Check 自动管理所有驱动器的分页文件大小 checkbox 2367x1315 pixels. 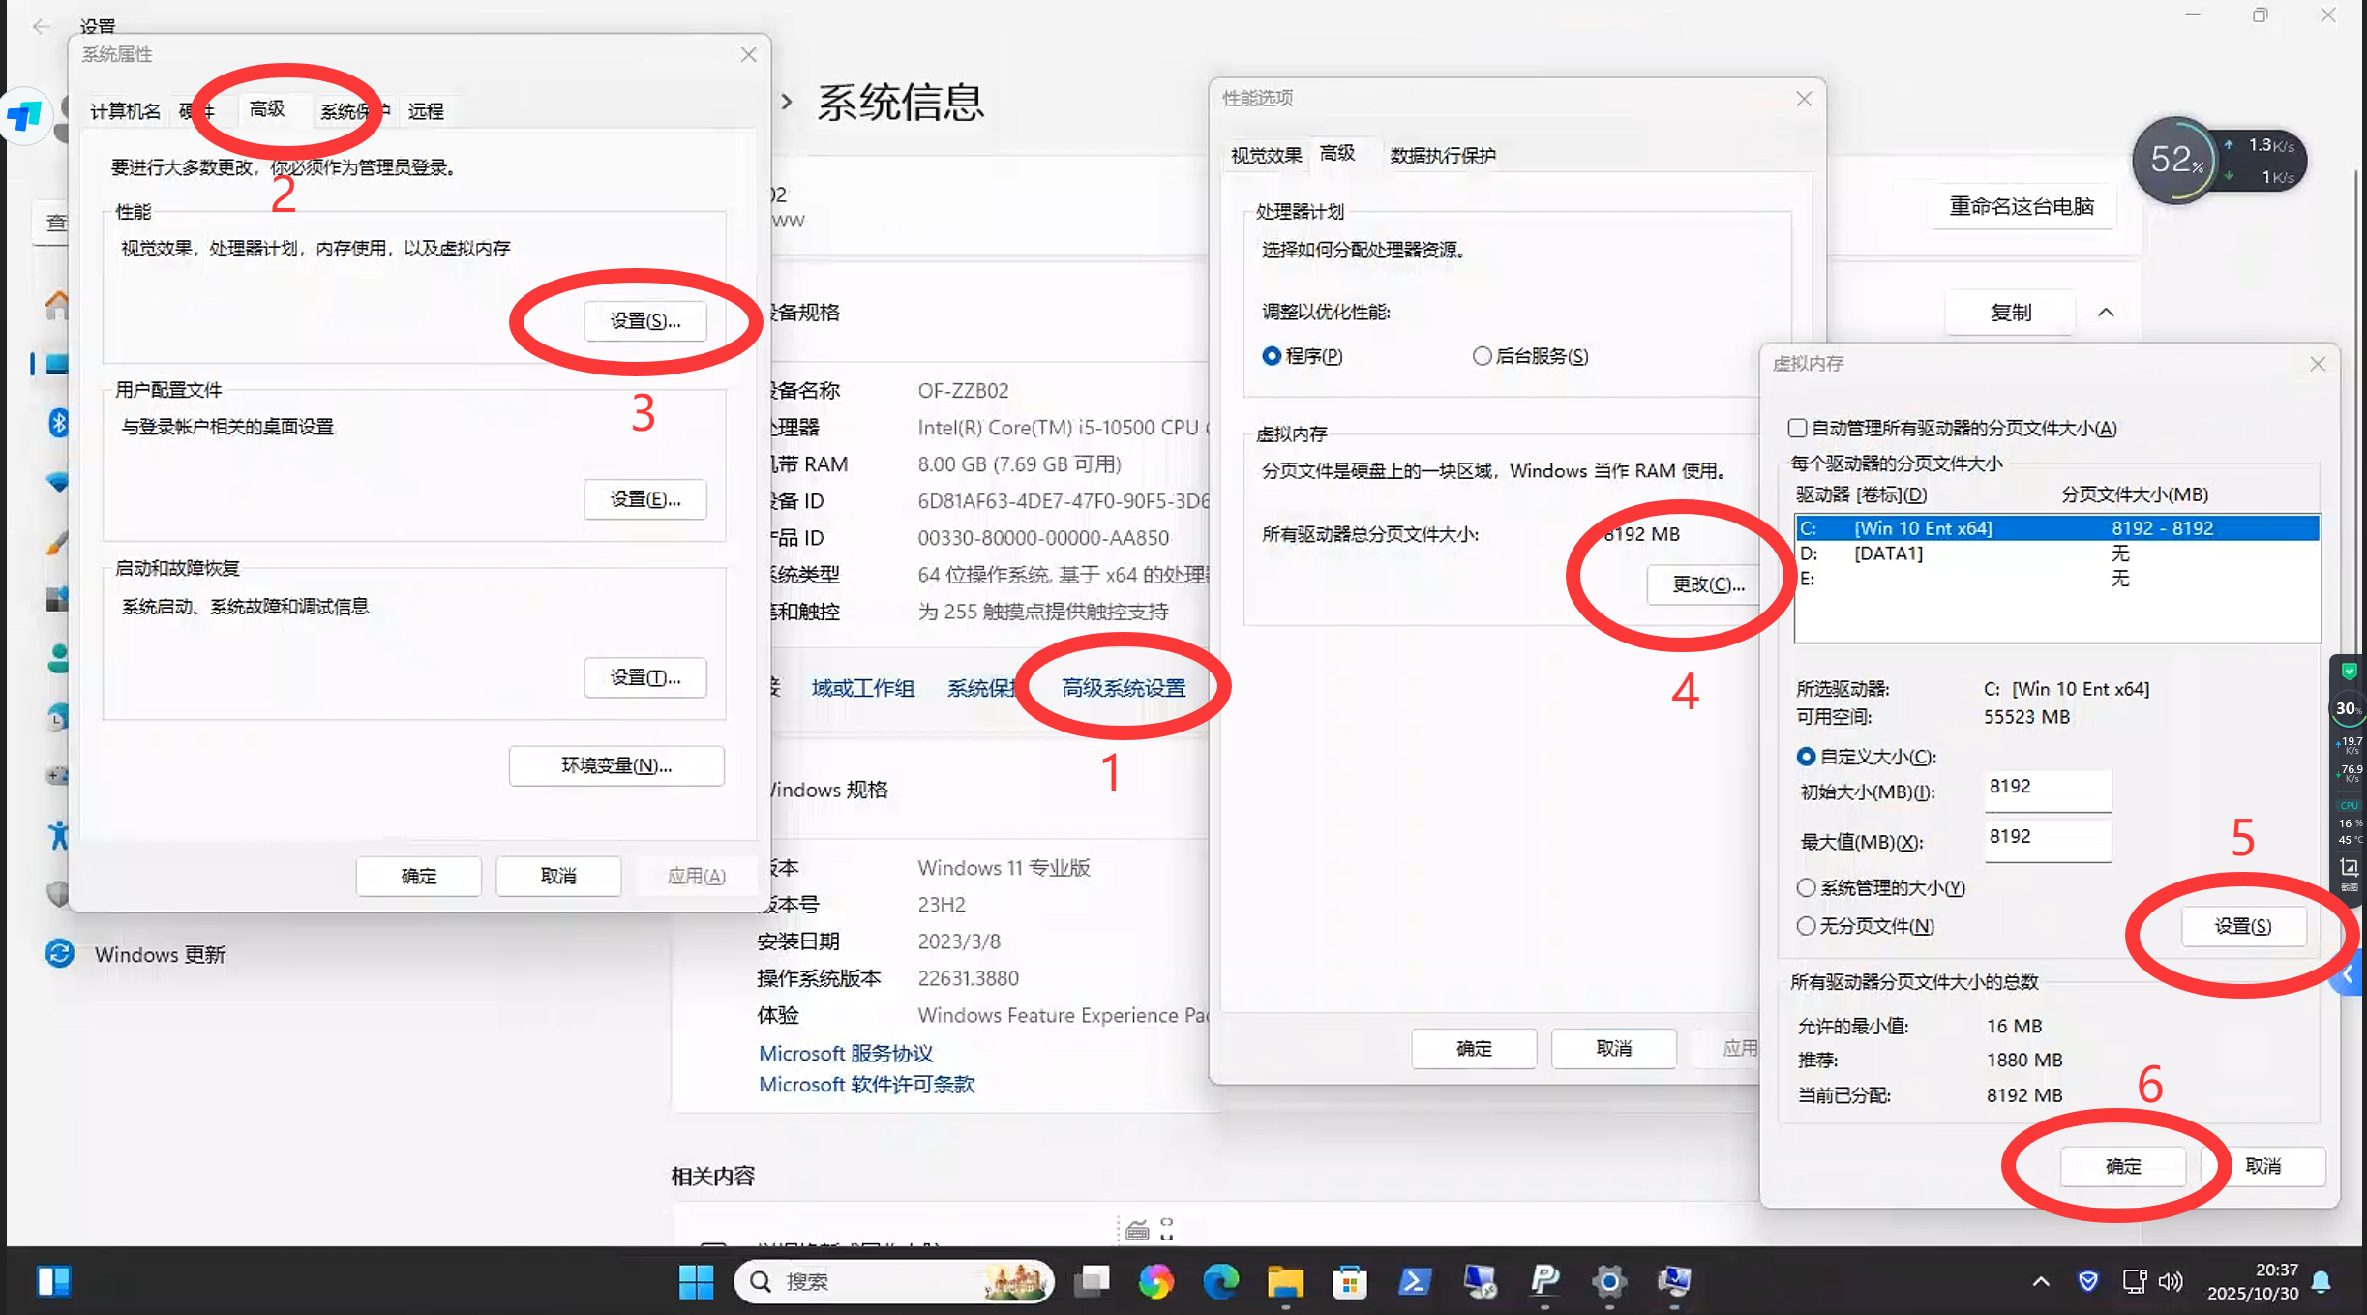pyautogui.click(x=1797, y=428)
